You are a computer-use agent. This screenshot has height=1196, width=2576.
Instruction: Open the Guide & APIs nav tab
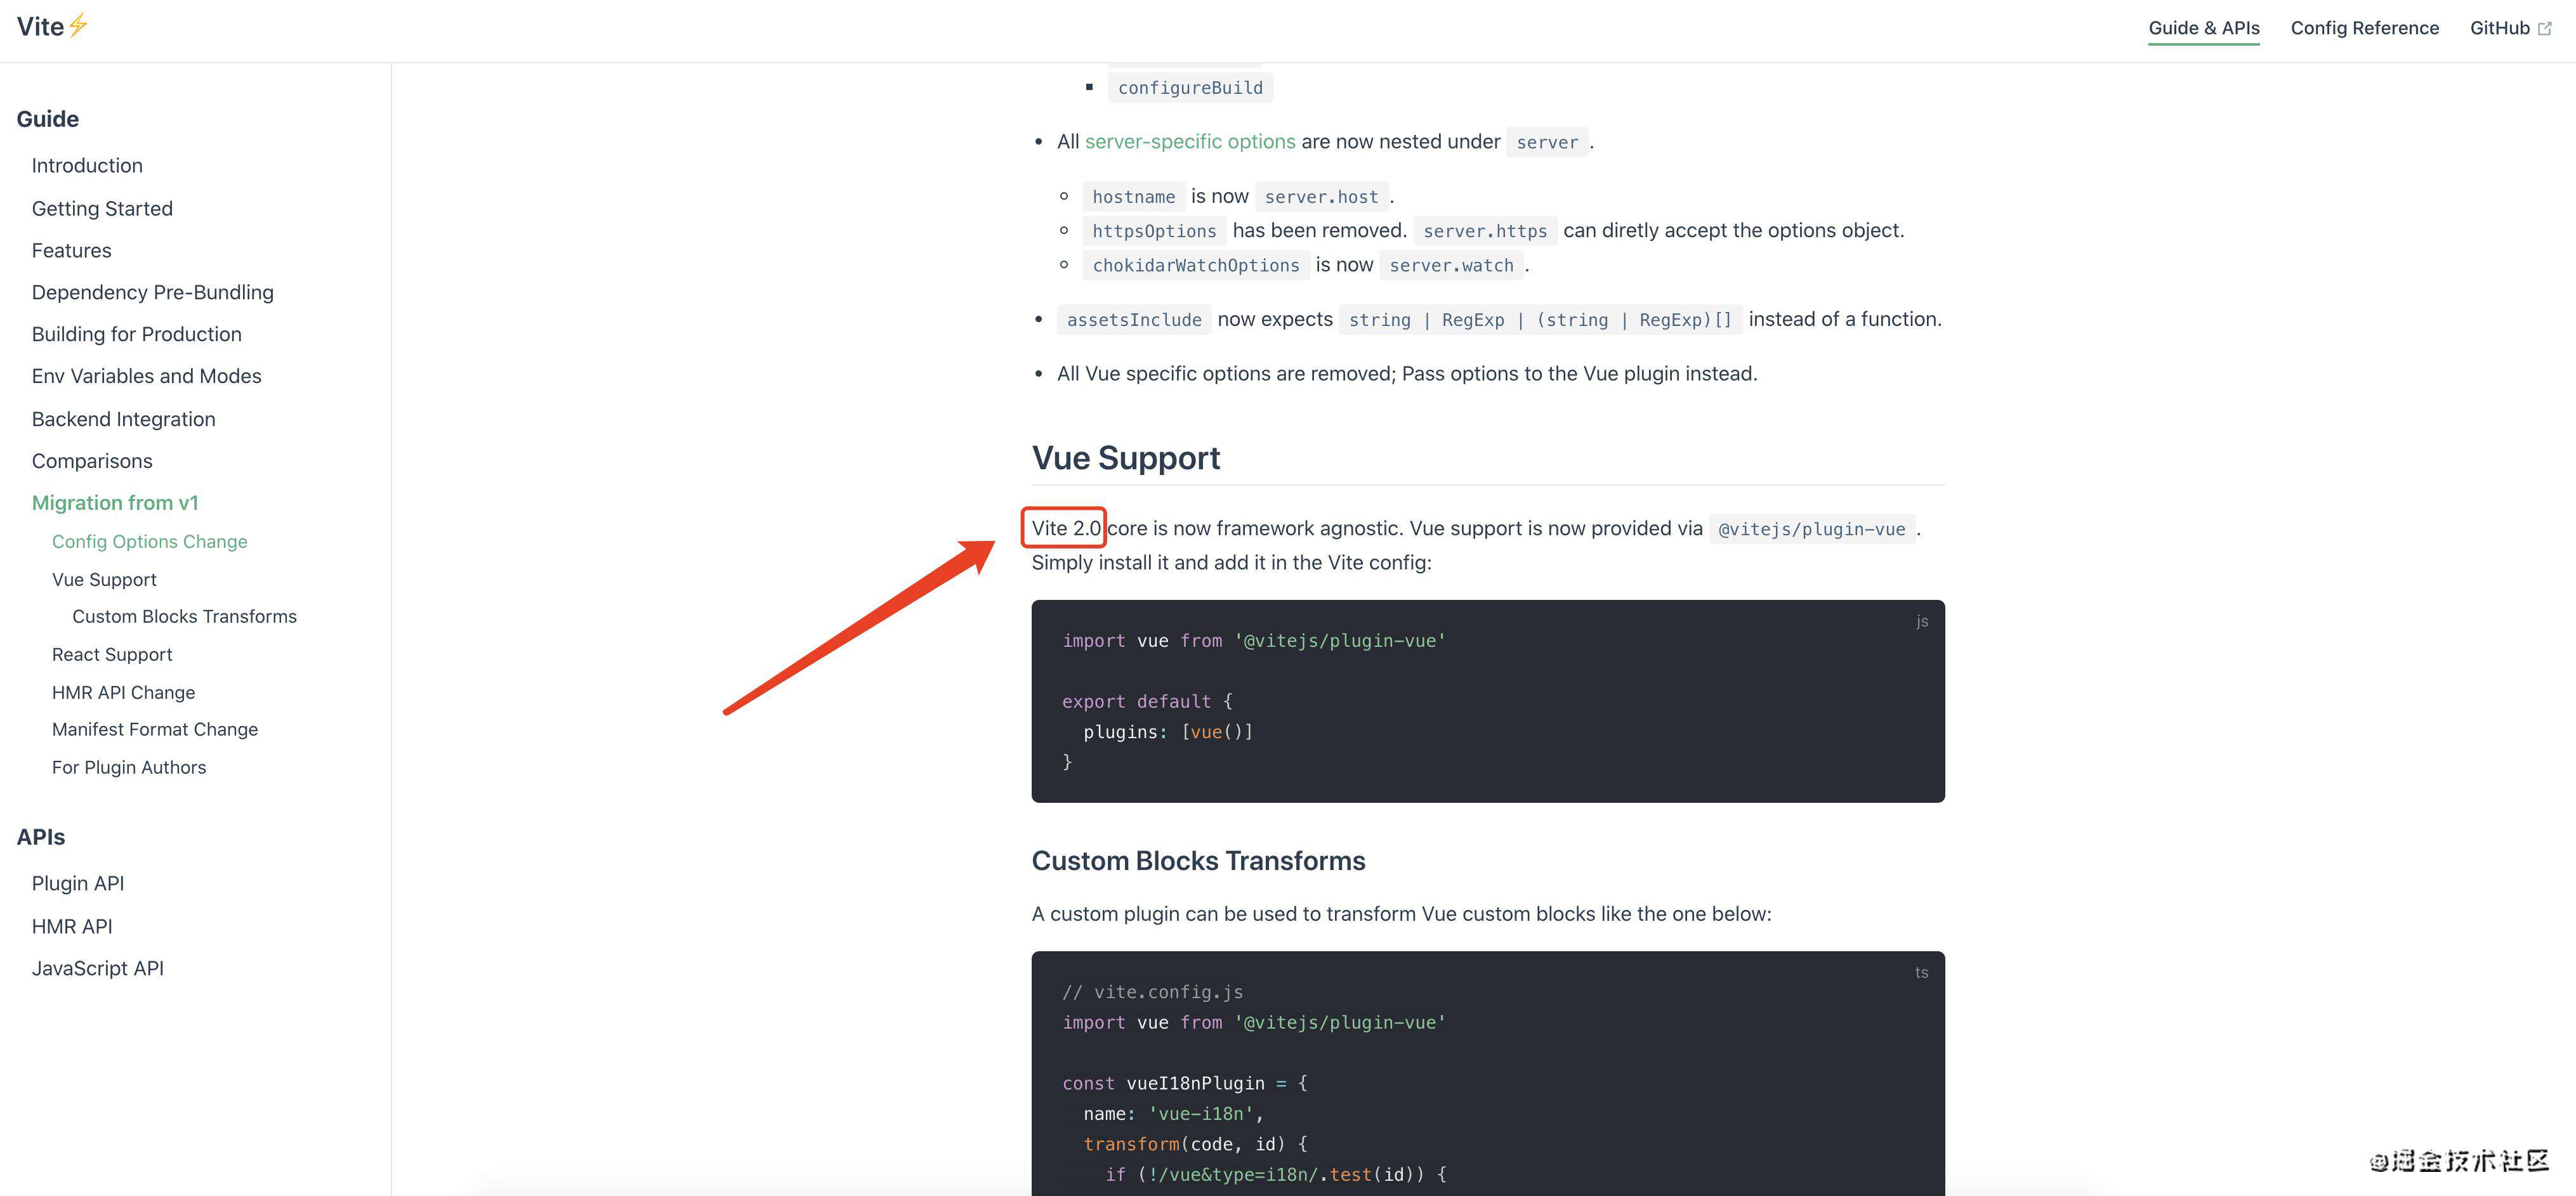pyautogui.click(x=2203, y=28)
